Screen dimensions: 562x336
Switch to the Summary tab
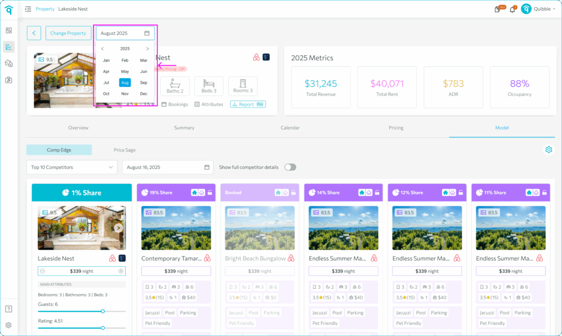click(x=184, y=128)
